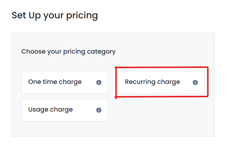Click the word 'pricing' in the page title

(82, 16)
